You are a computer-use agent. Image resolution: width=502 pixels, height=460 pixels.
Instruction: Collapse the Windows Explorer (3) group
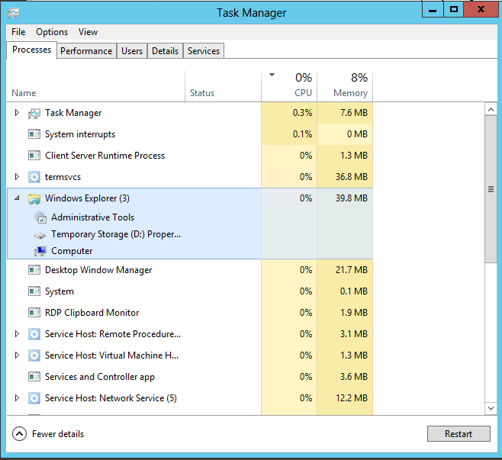tap(17, 198)
